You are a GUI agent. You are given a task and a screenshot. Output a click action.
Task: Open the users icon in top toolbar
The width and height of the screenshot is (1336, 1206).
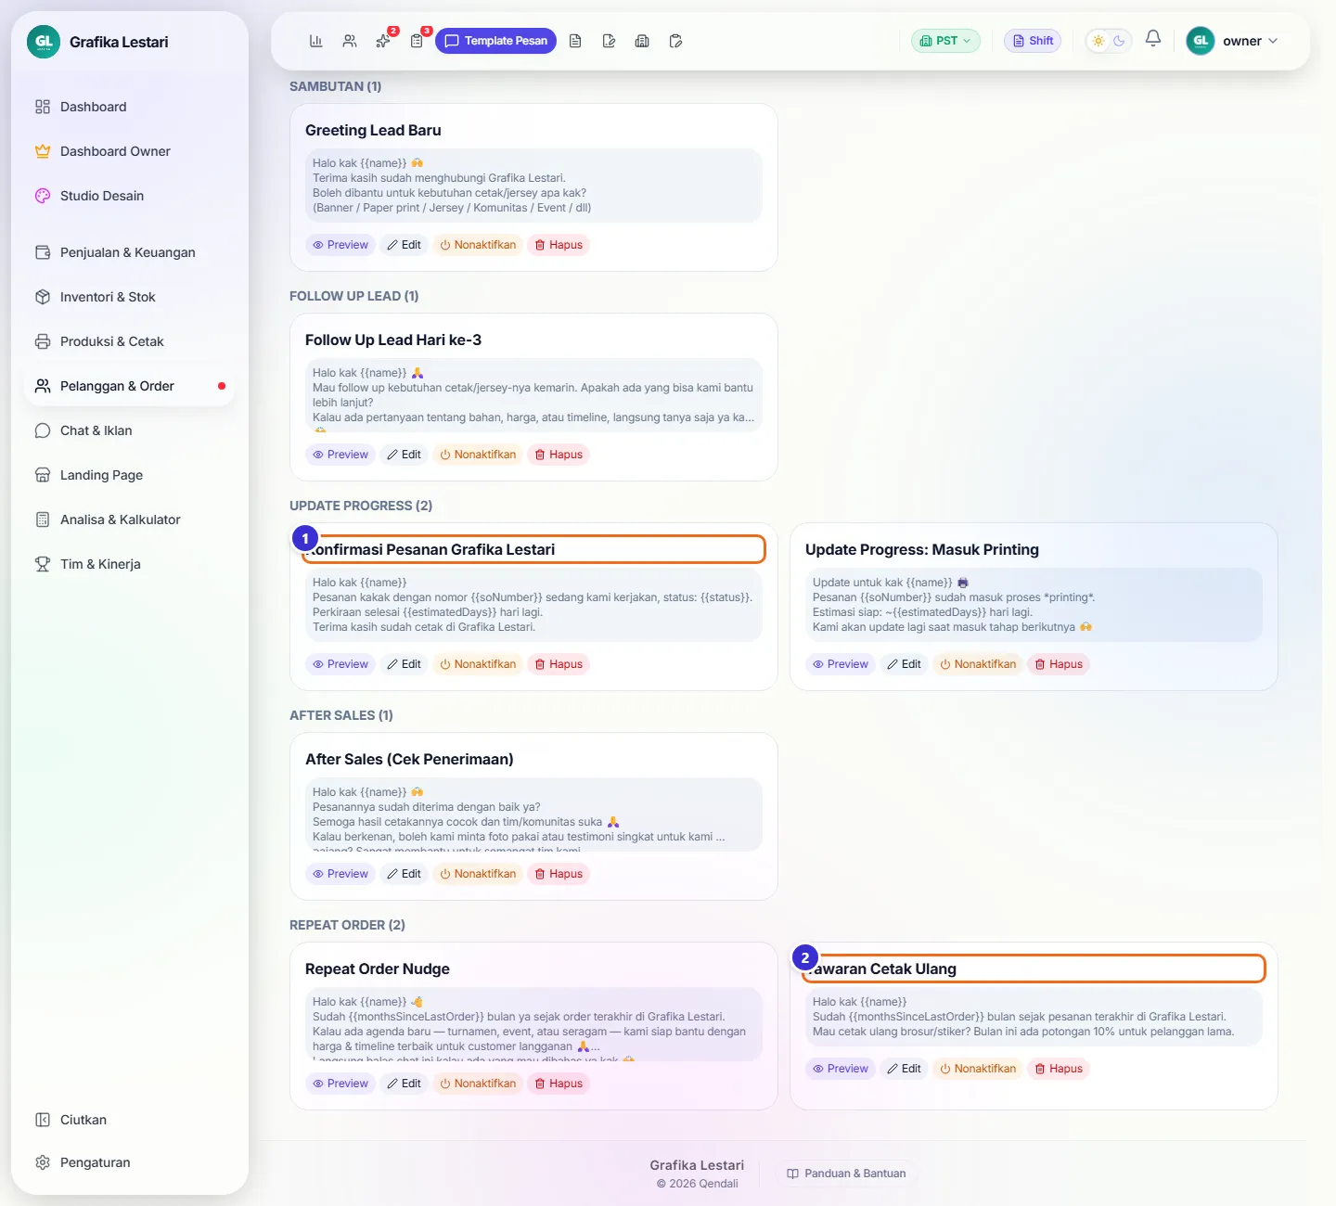(x=349, y=41)
